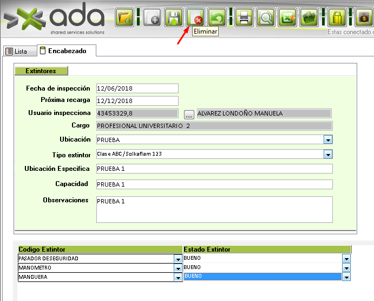Viewport: 374px width, 301px height.
Task: Click inside the Observaciones text area
Action: point(214,209)
